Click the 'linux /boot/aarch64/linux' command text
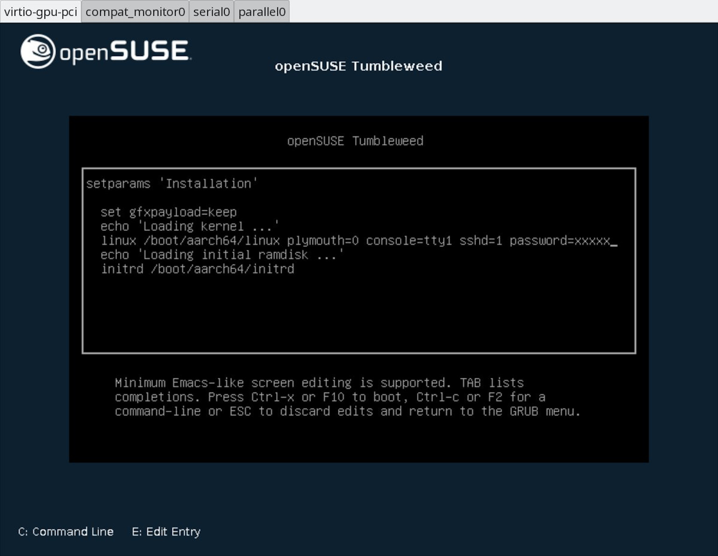Screen dimensions: 718x556 pos(191,241)
